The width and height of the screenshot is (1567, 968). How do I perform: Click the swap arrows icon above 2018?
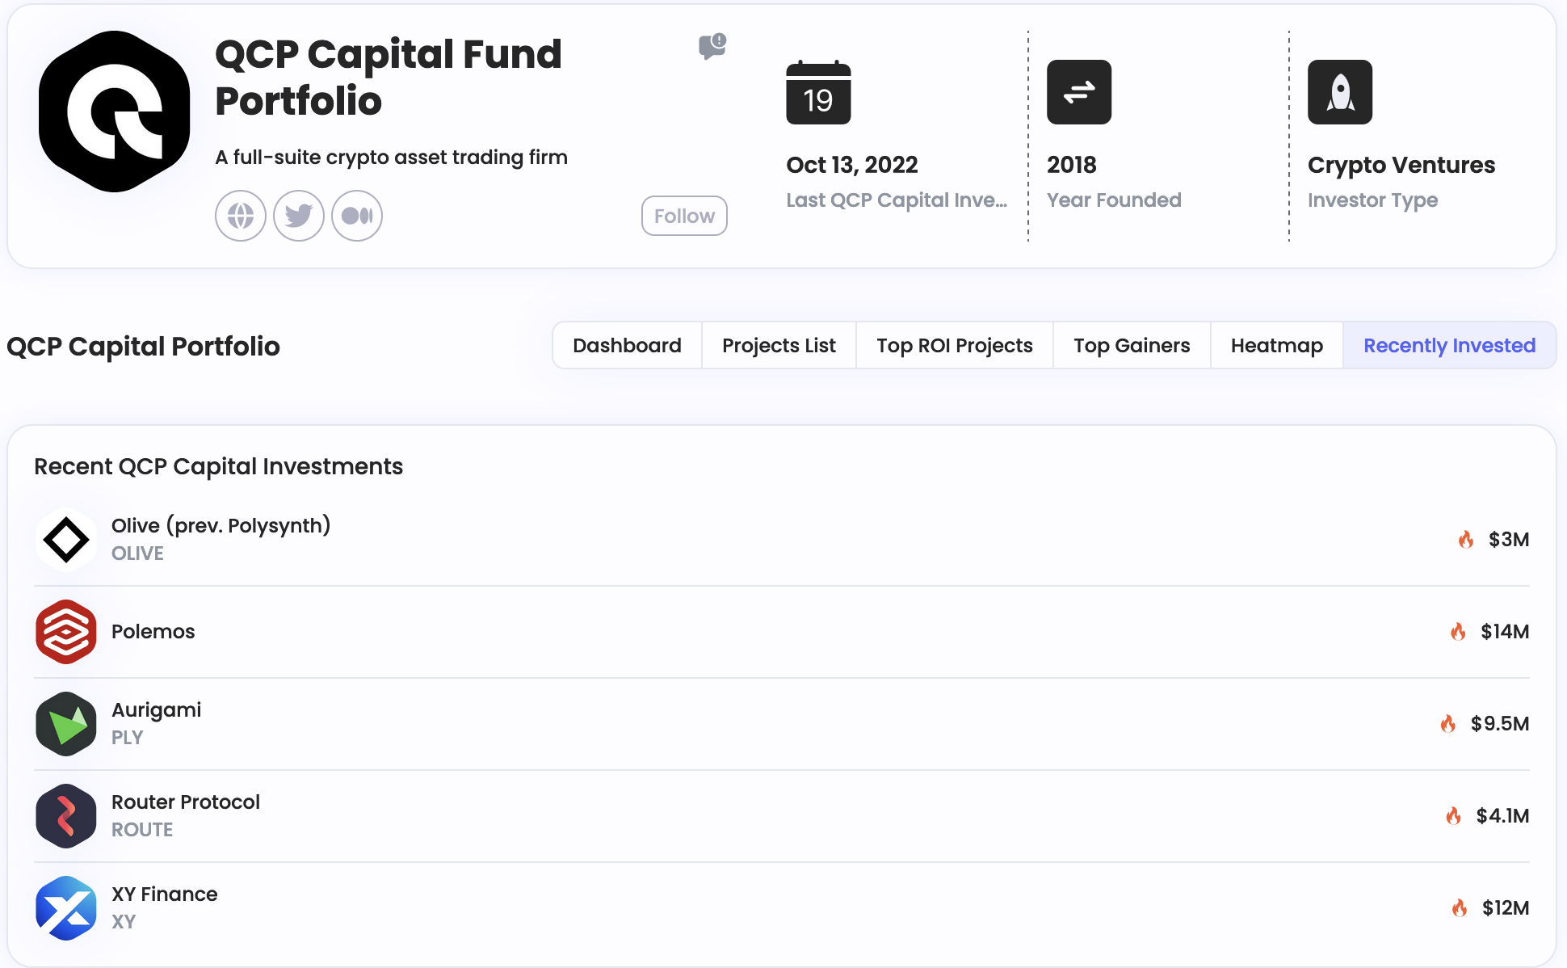[x=1079, y=92]
